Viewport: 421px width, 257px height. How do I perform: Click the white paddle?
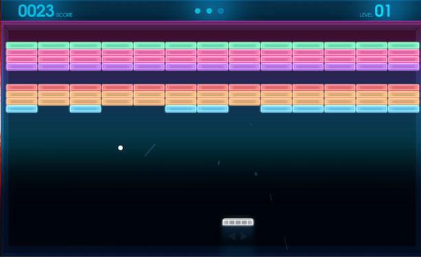(238, 222)
